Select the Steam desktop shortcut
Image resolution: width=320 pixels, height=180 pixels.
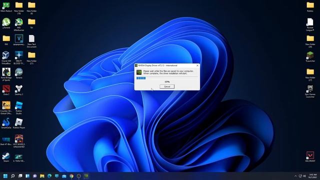[x=6, y=157]
